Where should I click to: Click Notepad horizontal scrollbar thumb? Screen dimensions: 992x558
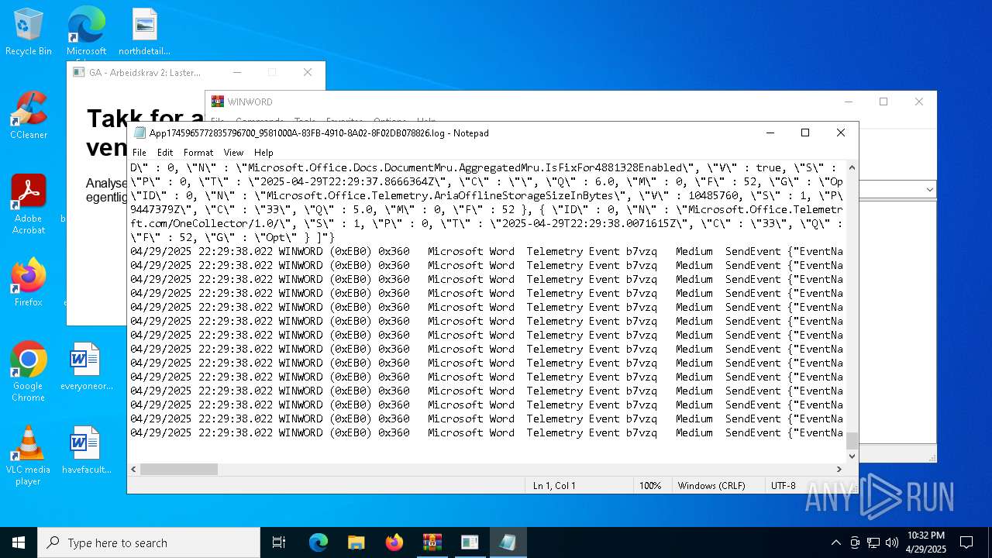pyautogui.click(x=179, y=469)
